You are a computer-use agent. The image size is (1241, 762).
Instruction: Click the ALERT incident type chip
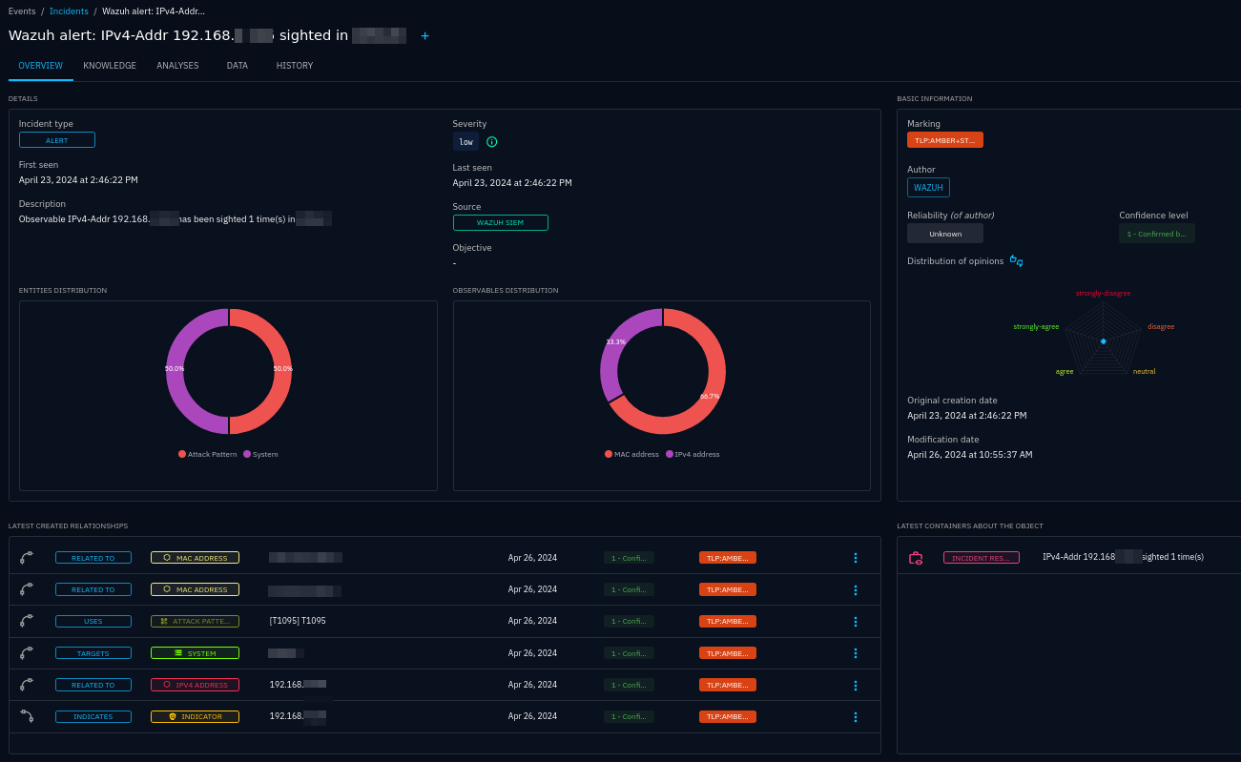tap(57, 140)
